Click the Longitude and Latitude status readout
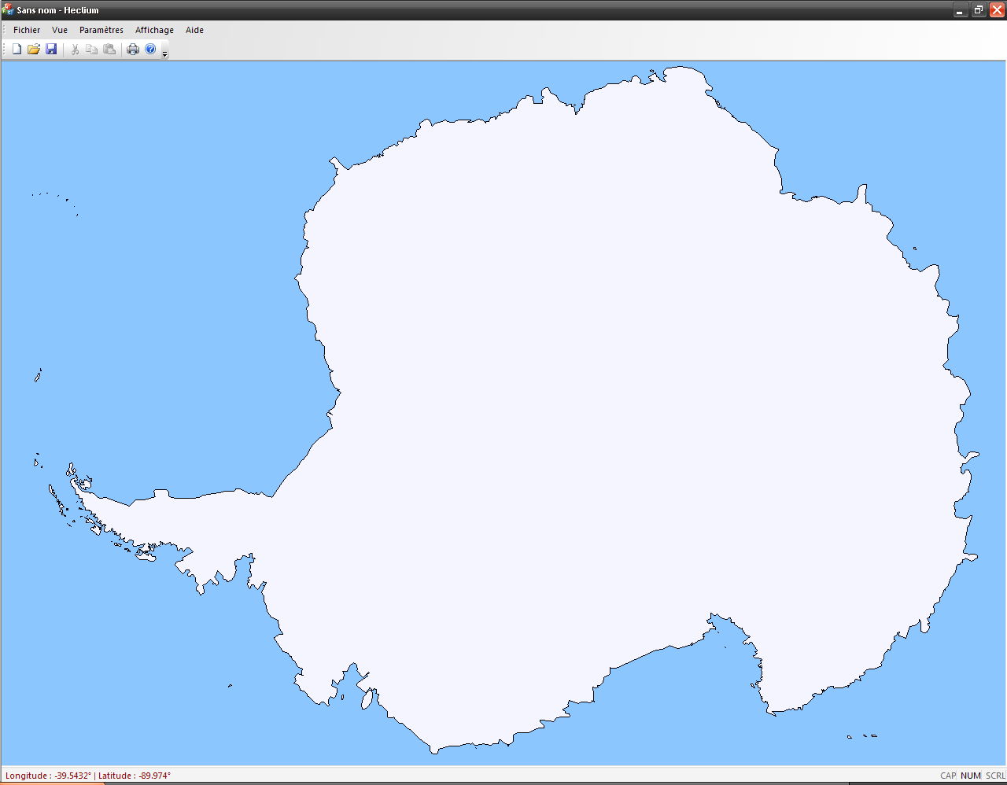 click(x=88, y=776)
